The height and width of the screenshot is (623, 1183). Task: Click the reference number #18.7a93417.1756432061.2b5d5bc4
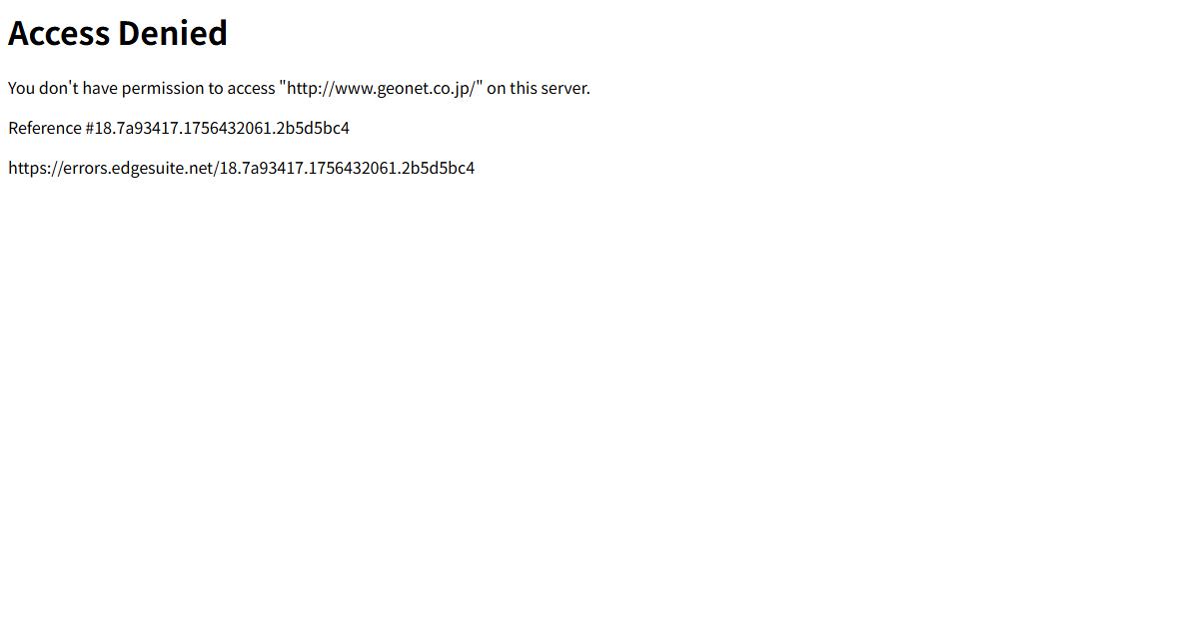click(x=217, y=128)
